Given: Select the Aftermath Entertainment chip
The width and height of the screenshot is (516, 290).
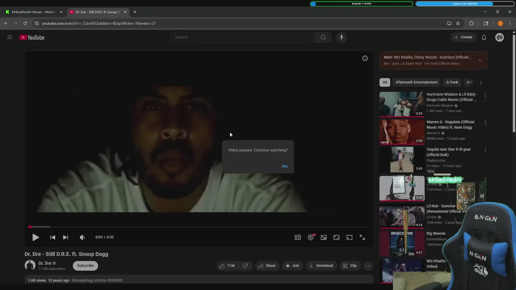Looking at the screenshot, I should pyautogui.click(x=416, y=82).
